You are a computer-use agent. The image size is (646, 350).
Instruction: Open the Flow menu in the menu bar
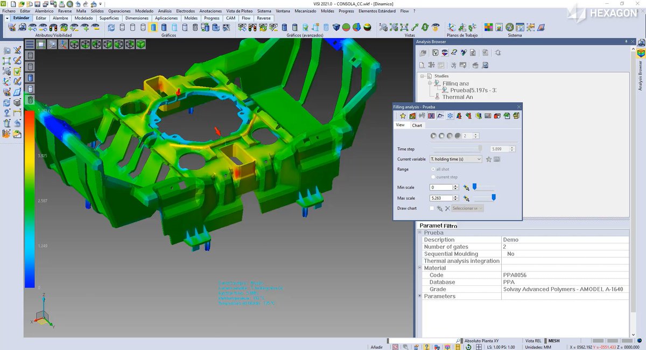pyautogui.click(x=405, y=10)
